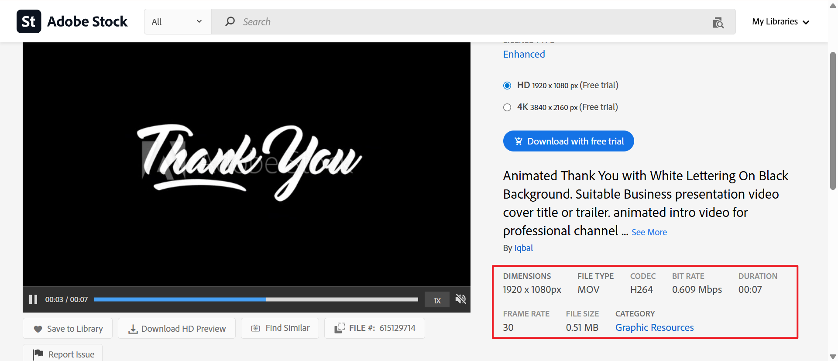Open visual search camera icon

(718, 22)
